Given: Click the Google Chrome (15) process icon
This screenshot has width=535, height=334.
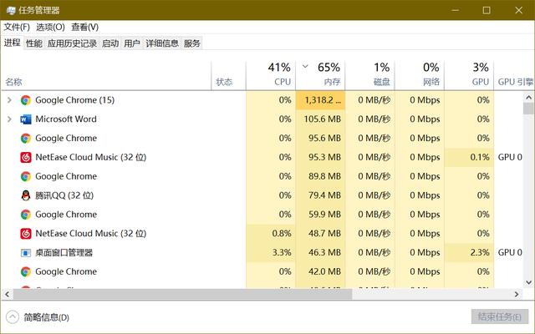Looking at the screenshot, I should coord(26,100).
